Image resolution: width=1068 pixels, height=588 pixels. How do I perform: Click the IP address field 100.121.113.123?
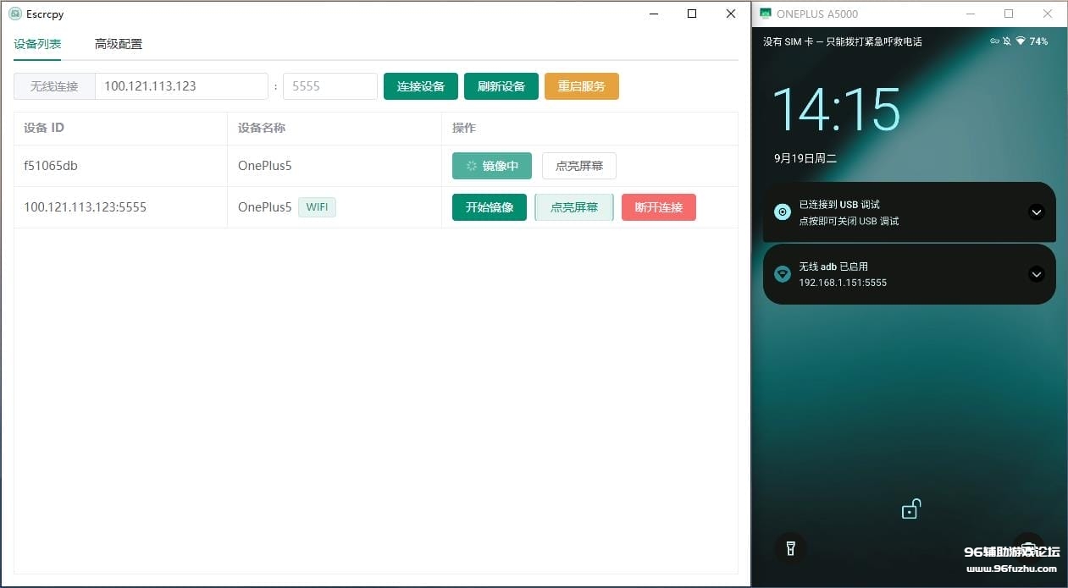point(181,86)
